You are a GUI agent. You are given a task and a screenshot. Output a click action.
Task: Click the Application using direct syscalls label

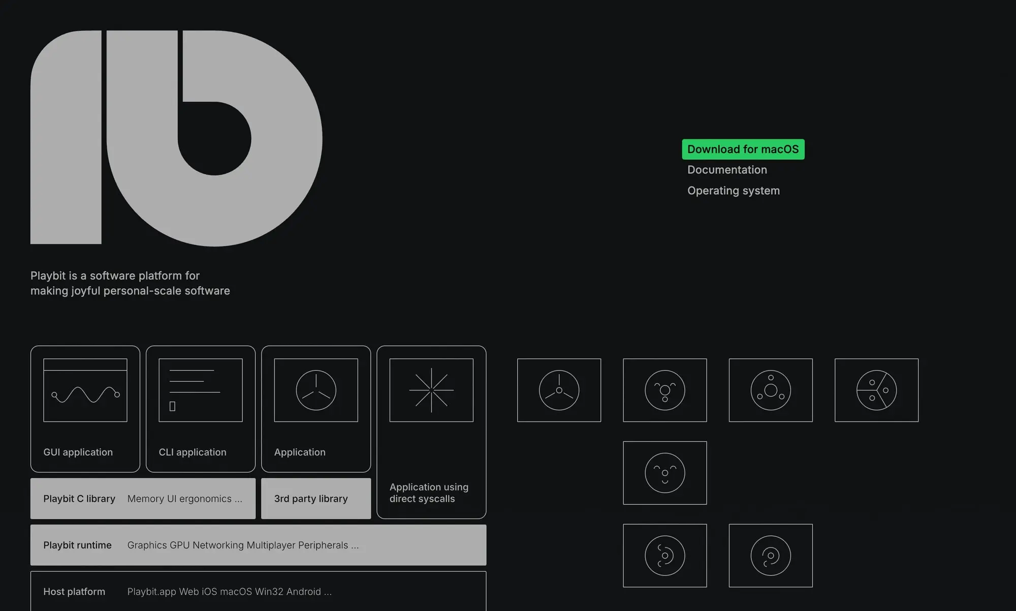429,493
